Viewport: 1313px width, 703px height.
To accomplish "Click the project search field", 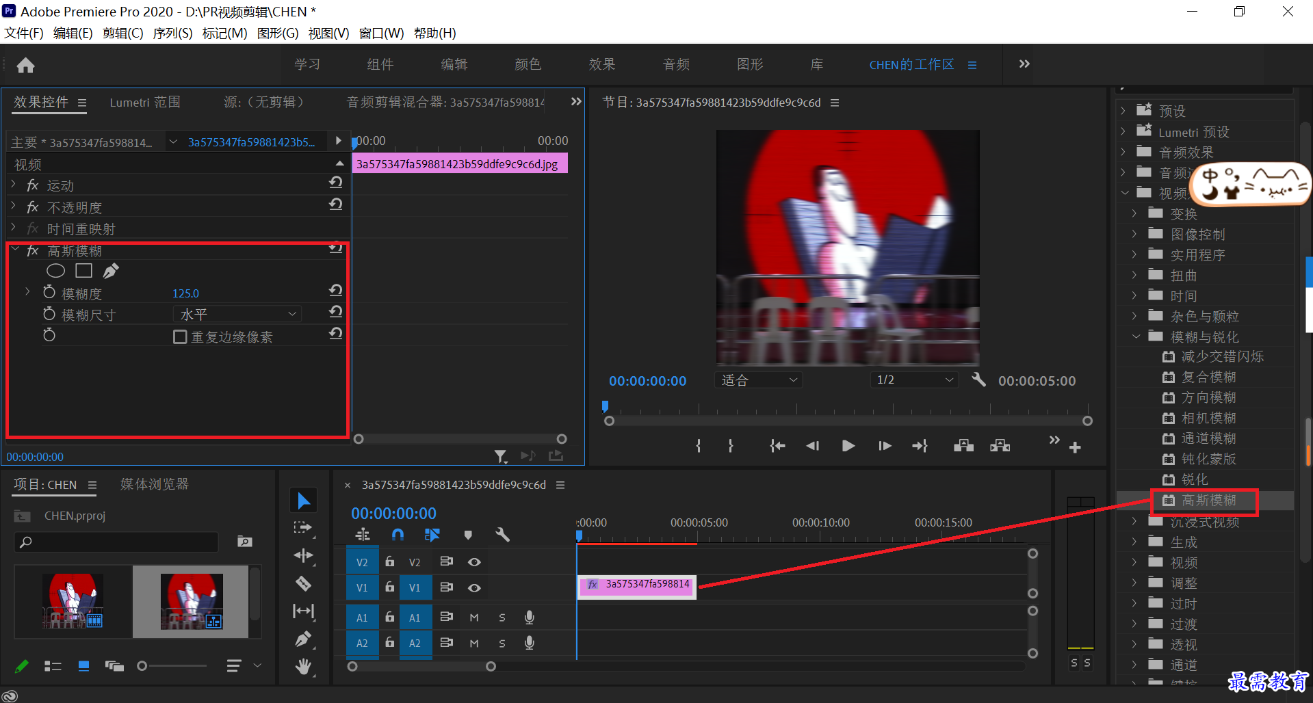I will tap(116, 542).
